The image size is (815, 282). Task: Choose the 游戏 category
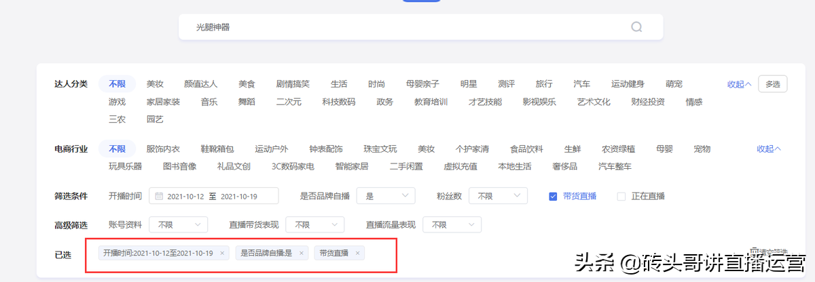click(x=117, y=102)
